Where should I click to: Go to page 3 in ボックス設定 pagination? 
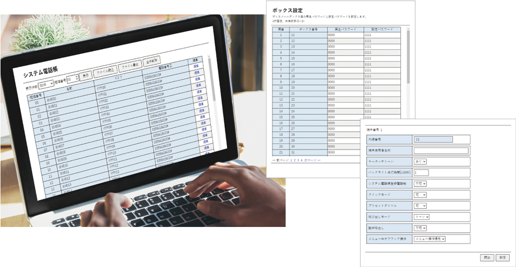(x=298, y=160)
